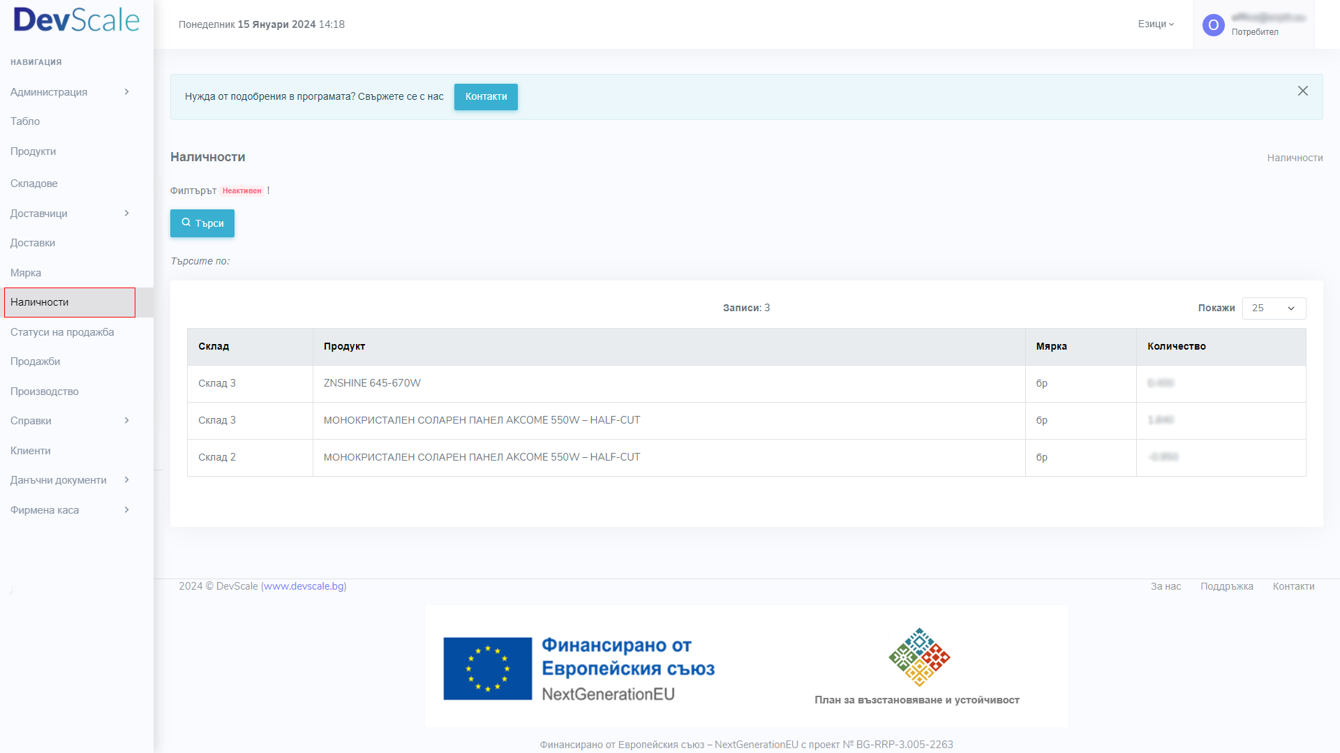Open the Покажи 25 records dropdown
Screen dimensions: 1340x753
pos(1274,308)
